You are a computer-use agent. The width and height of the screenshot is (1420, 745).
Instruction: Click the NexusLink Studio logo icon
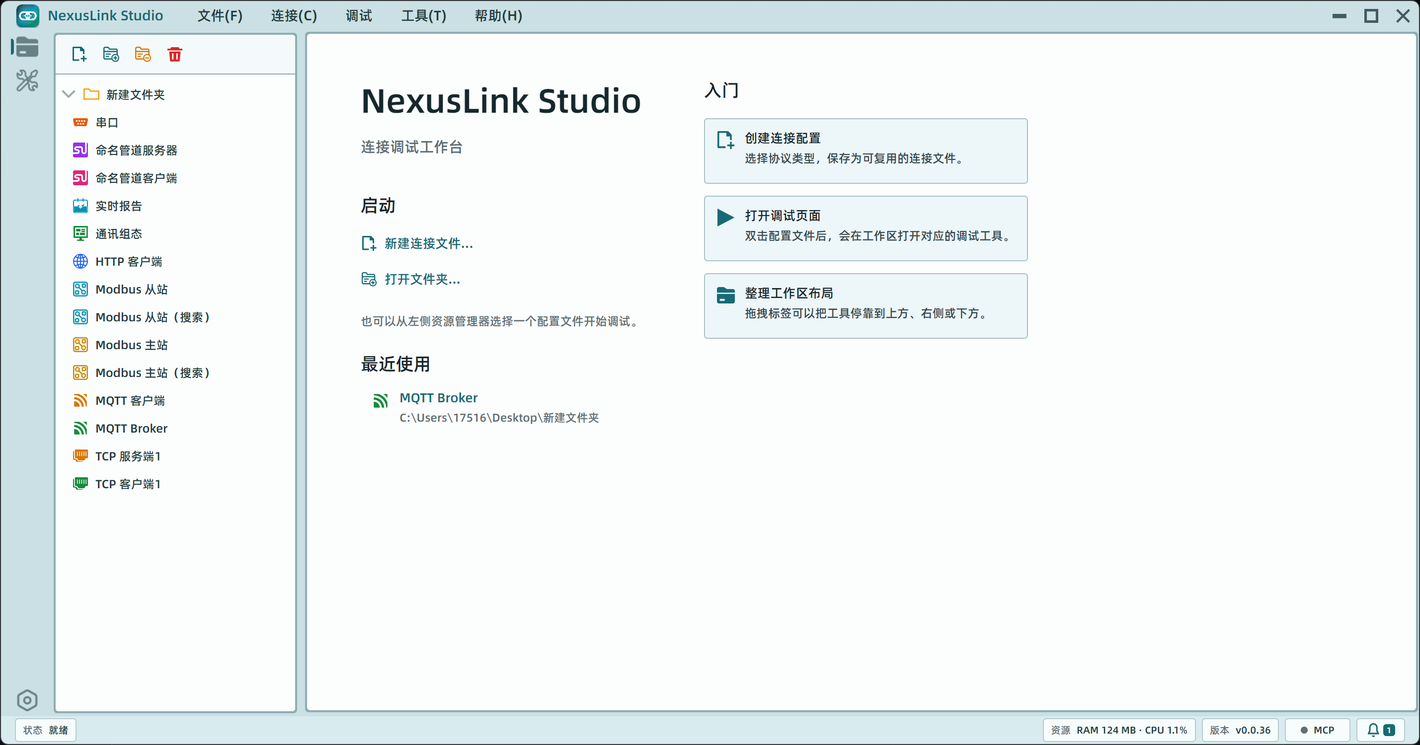27,15
